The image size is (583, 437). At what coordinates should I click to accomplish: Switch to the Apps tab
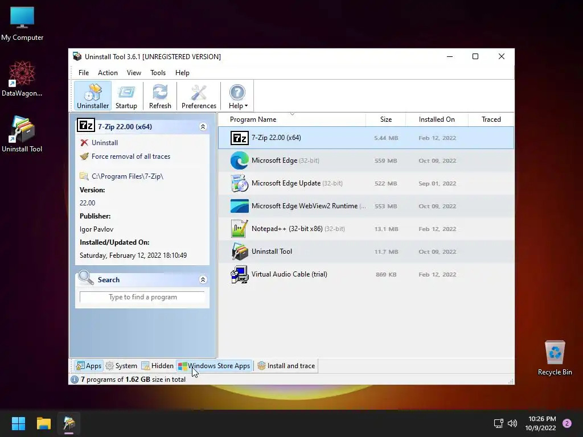(88, 366)
